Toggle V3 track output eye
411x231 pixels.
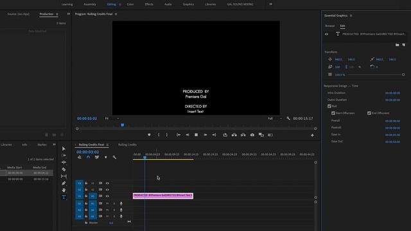coord(107,184)
